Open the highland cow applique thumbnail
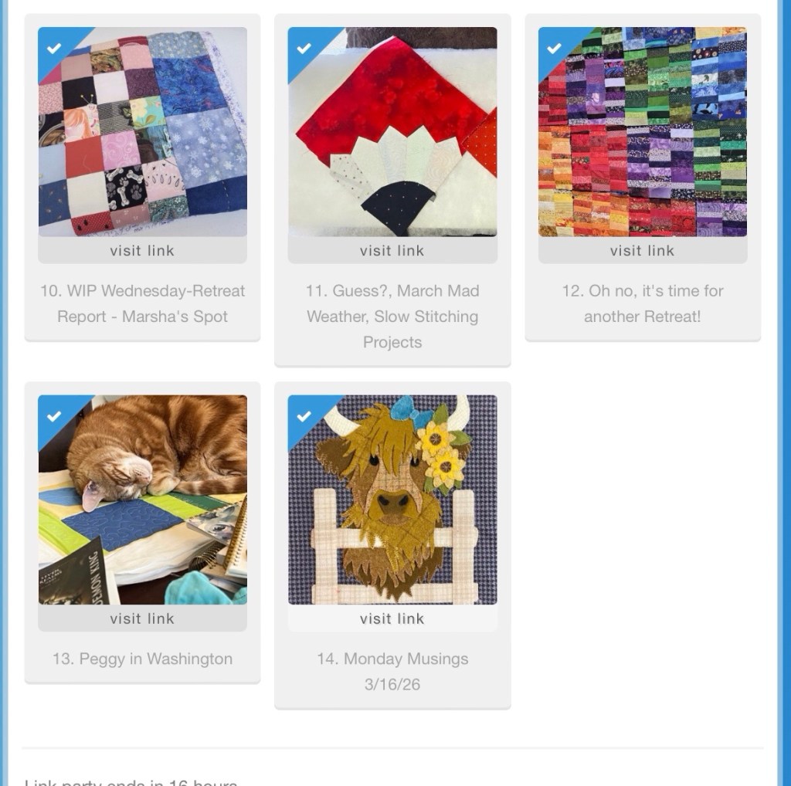The width and height of the screenshot is (791, 786). 392,500
